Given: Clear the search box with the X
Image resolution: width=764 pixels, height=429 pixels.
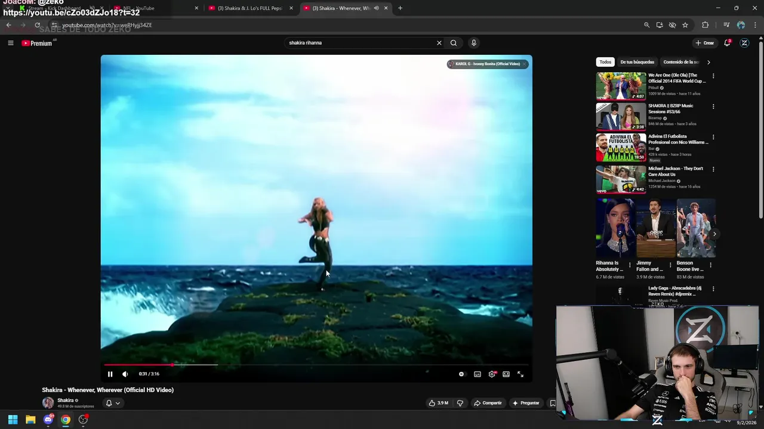Looking at the screenshot, I should pyautogui.click(x=439, y=43).
